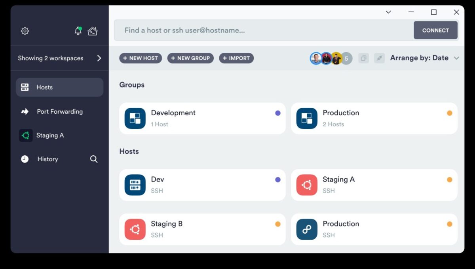Click the CONNECT button

435,30
